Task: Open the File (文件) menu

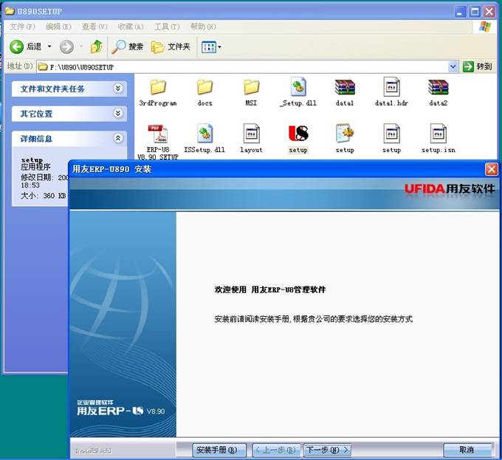Action: 22,27
